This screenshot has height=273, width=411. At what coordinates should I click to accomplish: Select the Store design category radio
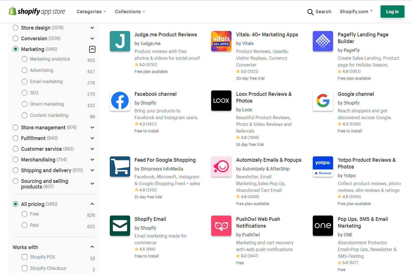pos(16,28)
